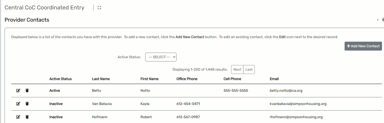
Task: Open the Active Status filter dropdown
Action: click(161, 57)
